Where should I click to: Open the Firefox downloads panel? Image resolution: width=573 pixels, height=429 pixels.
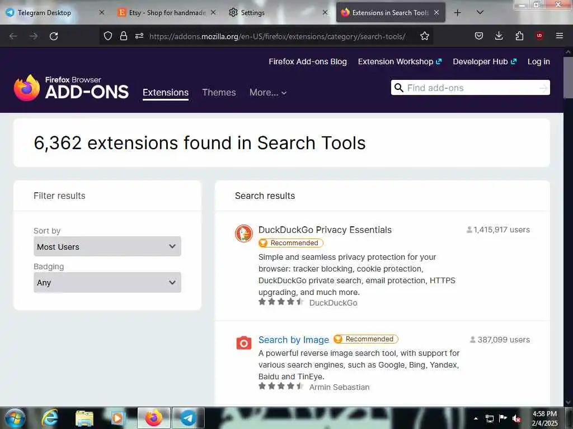tap(499, 36)
